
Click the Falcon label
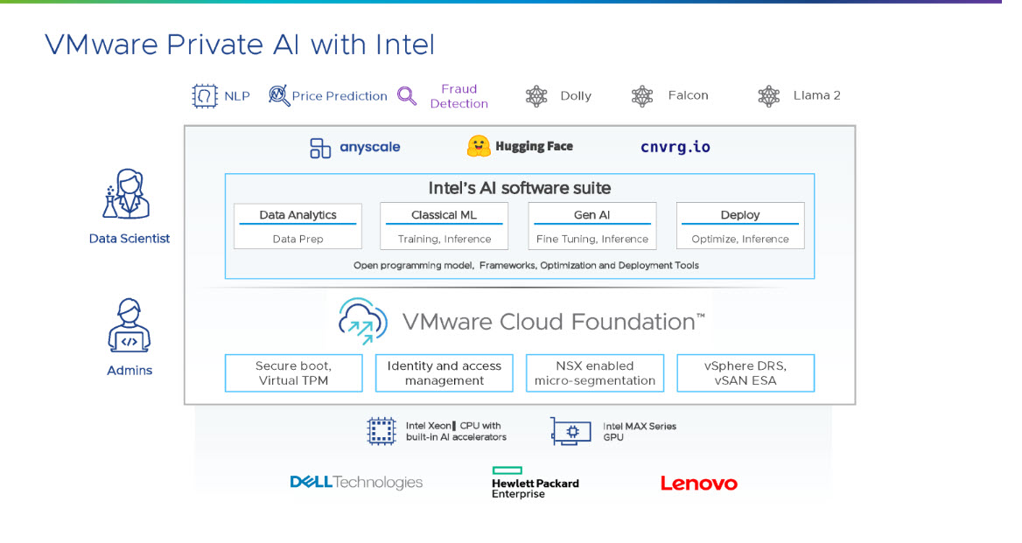[x=688, y=95]
